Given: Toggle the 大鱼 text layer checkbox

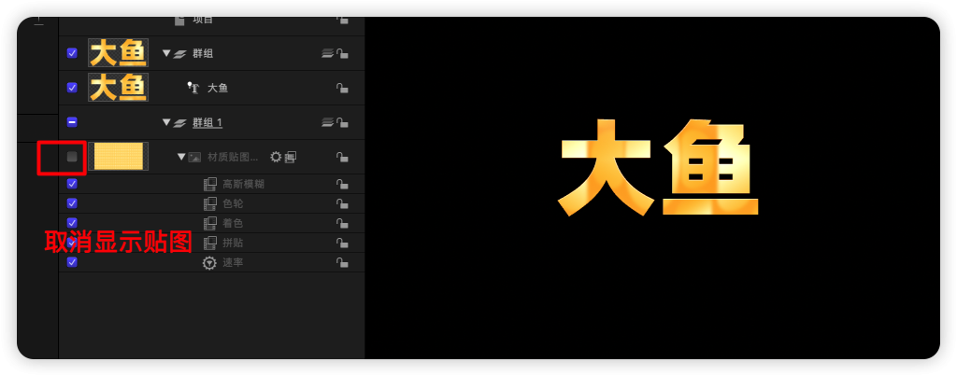Looking at the screenshot, I should 72,88.
